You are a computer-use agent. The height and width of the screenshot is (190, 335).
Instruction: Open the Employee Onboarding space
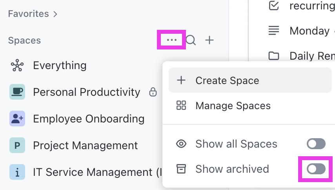pyautogui.click(x=89, y=119)
